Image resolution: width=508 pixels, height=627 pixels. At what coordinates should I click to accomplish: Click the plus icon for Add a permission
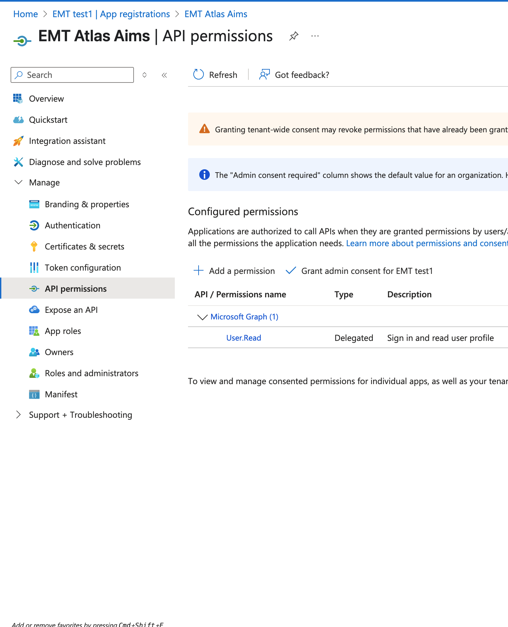[199, 271]
